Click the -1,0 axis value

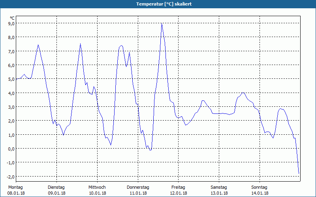[11, 163]
